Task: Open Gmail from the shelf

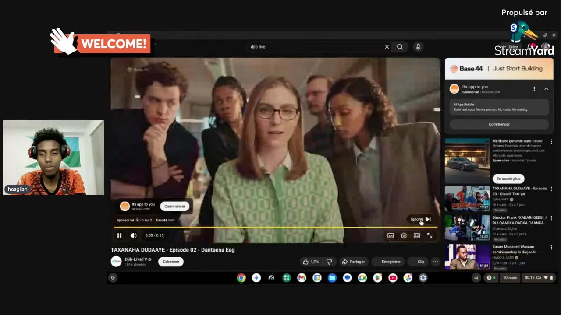Action: click(302, 278)
